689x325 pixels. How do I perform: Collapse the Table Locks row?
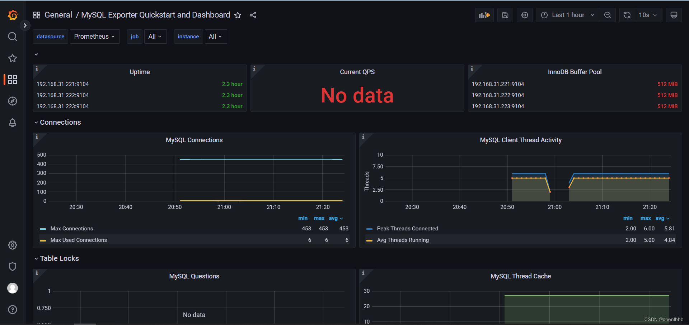click(56, 258)
